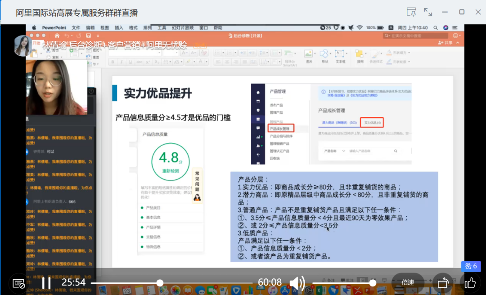Click the 图片 insert picture icon
486x295 pixels.
309,54
